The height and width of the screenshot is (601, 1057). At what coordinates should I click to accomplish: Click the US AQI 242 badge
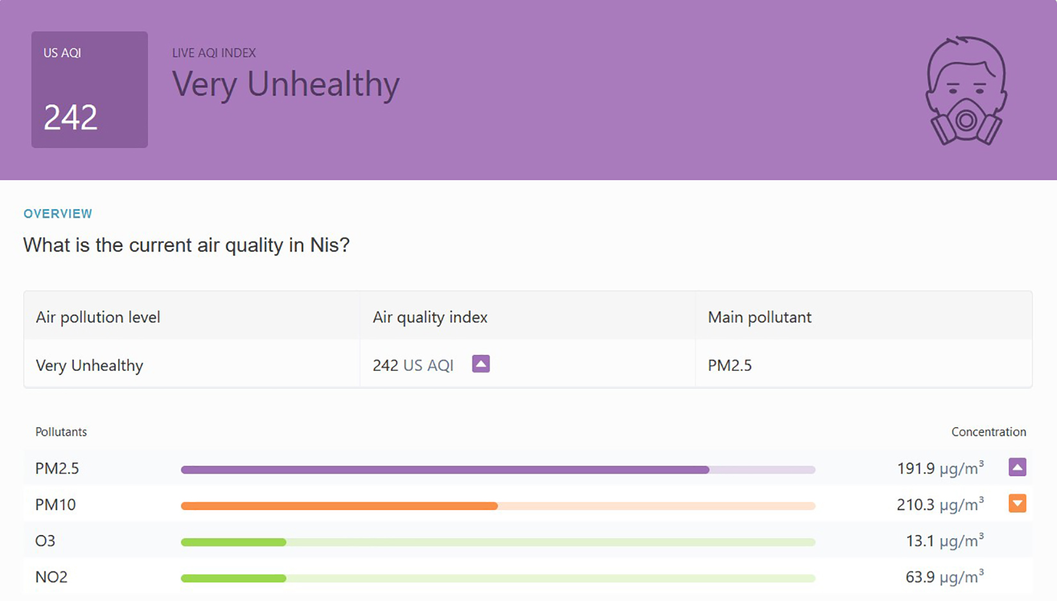(90, 90)
